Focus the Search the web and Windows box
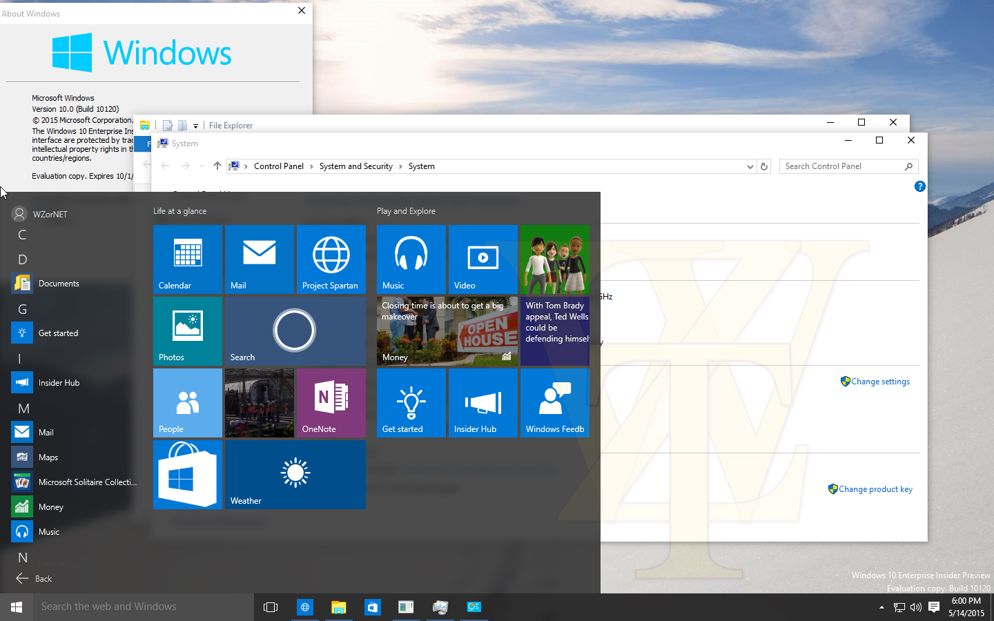 click(x=144, y=607)
